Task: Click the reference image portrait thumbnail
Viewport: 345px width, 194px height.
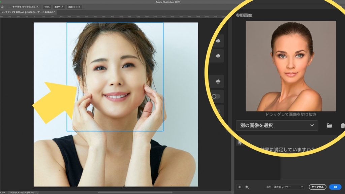Action: 291,66
